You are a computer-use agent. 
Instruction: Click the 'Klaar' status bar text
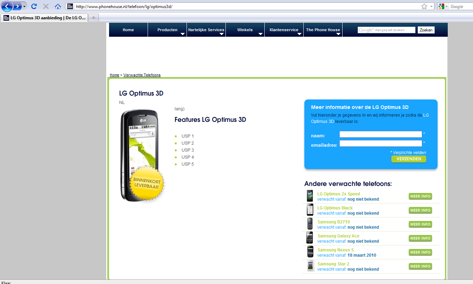pyautogui.click(x=6, y=282)
